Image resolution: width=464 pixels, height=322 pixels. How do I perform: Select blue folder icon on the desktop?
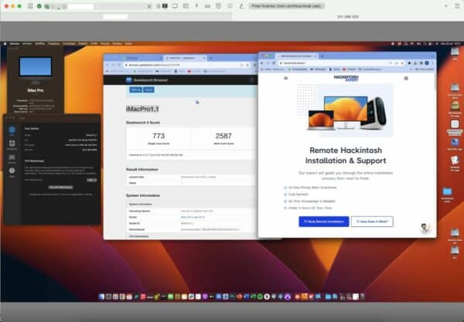447,192
